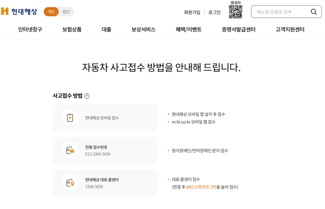Click the H icon inside the mobile card
The width and height of the screenshot is (325, 209).
(x=70, y=118)
